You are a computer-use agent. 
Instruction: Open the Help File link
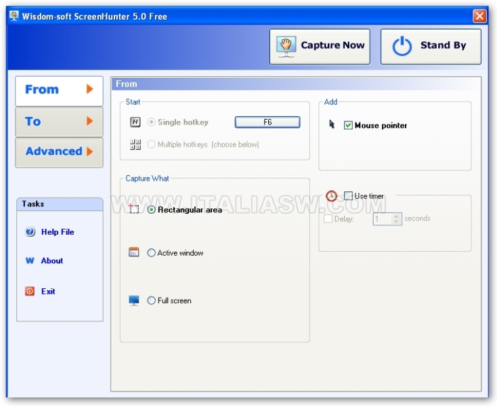(58, 232)
